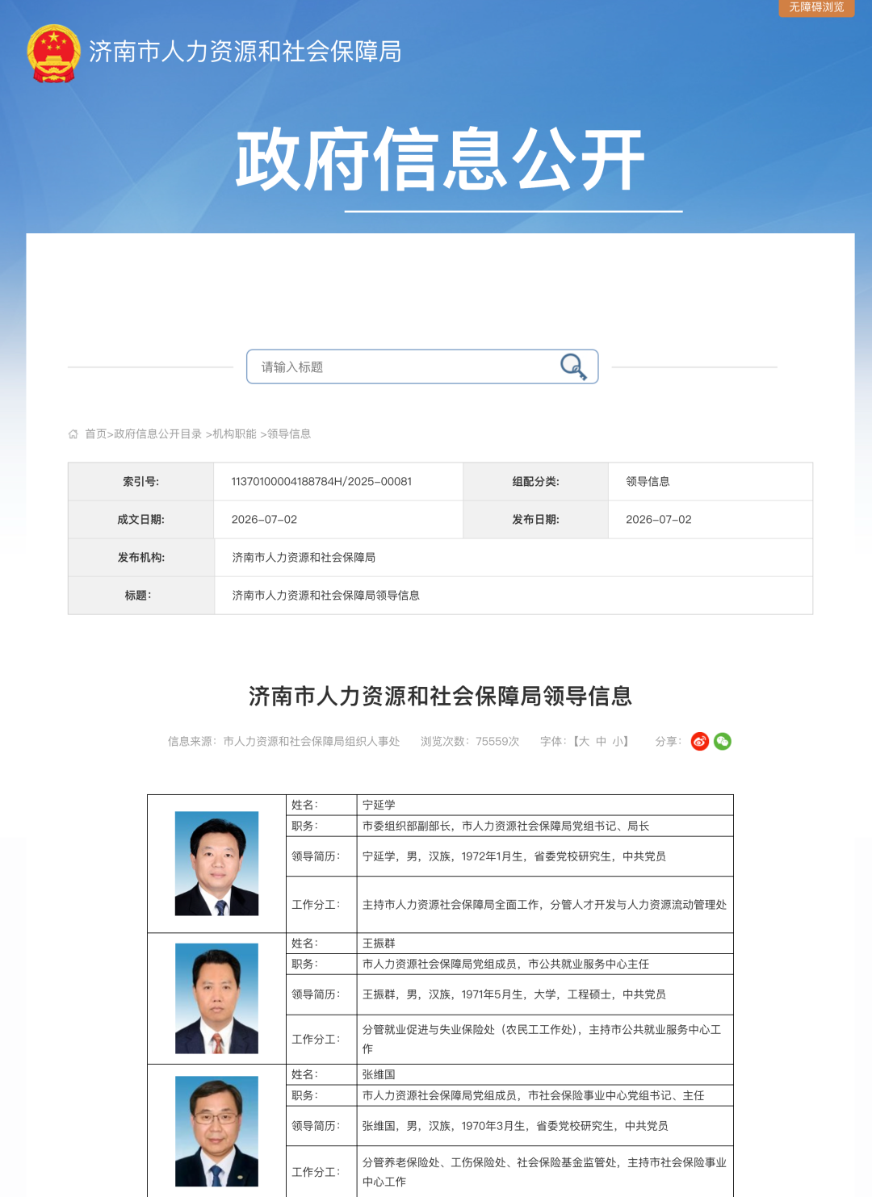Click résumé text with 1971年5月生
Viewport: 872px width, 1197px height.
click(x=514, y=994)
